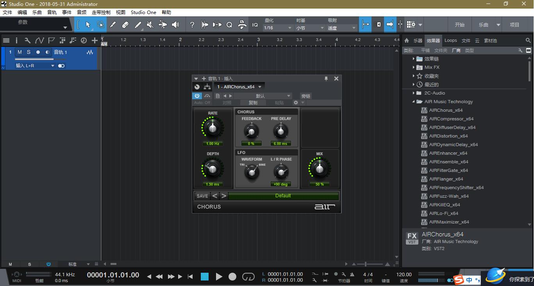The image size is (534, 286).
Task: Click the question mark help icon
Action: tap(192, 25)
